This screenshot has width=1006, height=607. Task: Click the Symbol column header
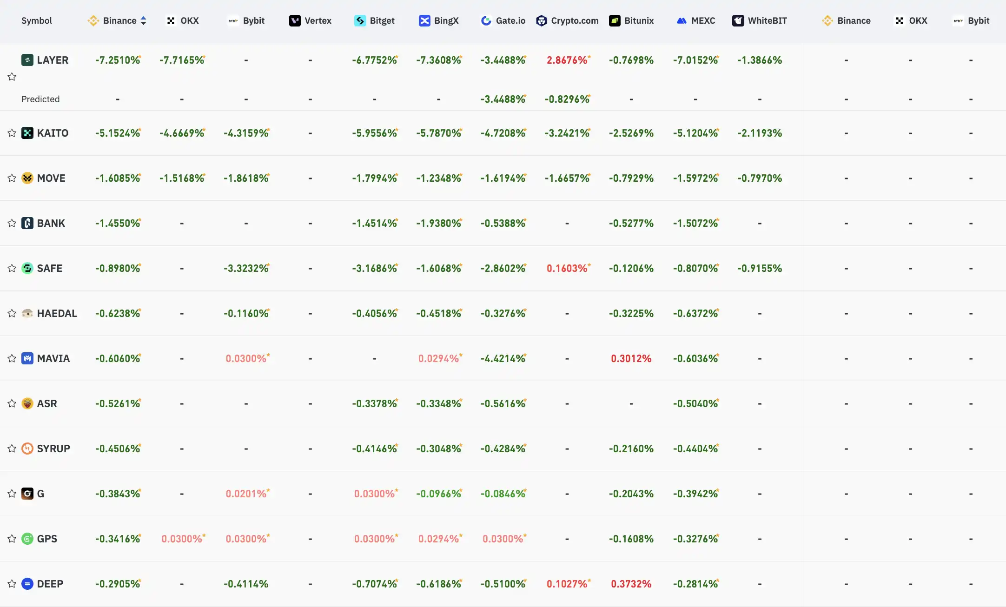(36, 21)
